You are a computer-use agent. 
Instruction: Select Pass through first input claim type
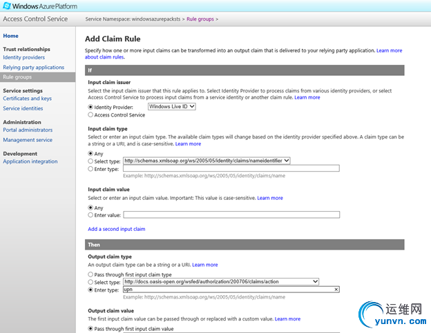pos(90,274)
